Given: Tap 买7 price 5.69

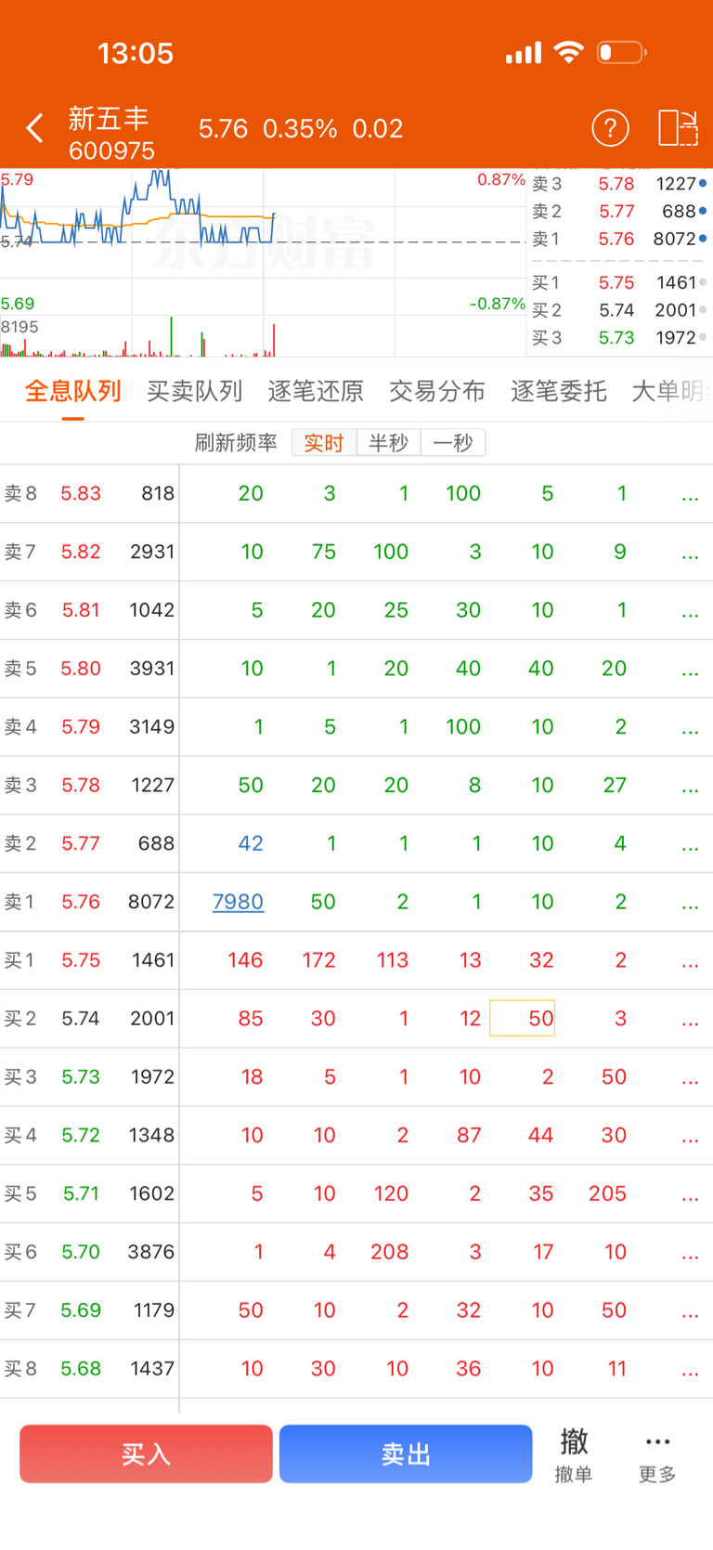Looking at the screenshot, I should [x=81, y=1310].
